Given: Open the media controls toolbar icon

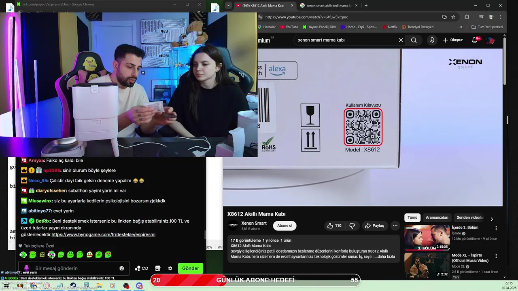Looking at the screenshot, I should pos(481,17).
